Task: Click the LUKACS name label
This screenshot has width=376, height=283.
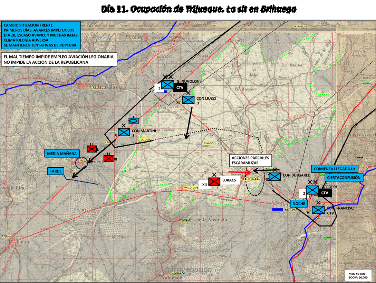Action: 229,180
